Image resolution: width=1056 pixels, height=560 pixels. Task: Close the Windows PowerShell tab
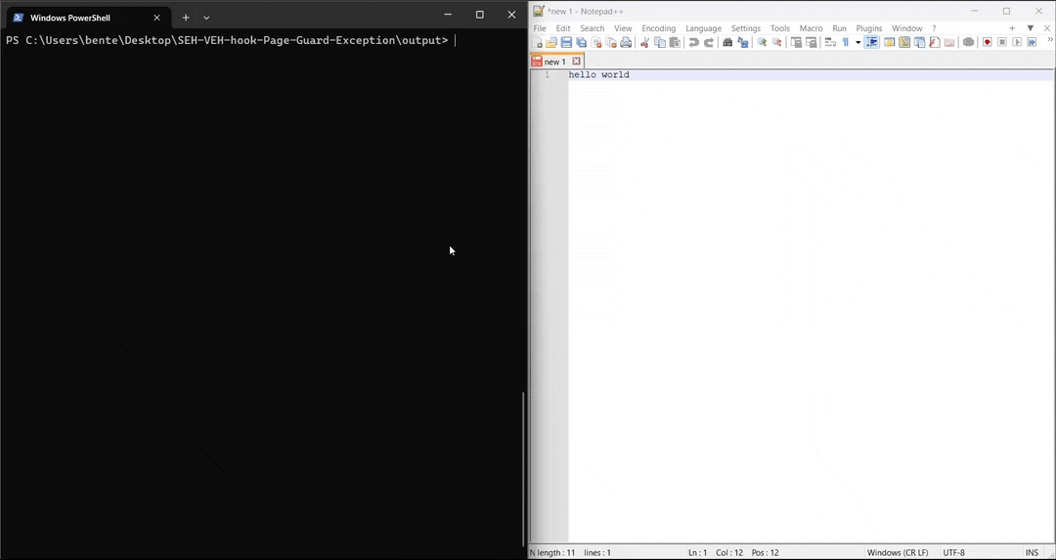(x=156, y=18)
